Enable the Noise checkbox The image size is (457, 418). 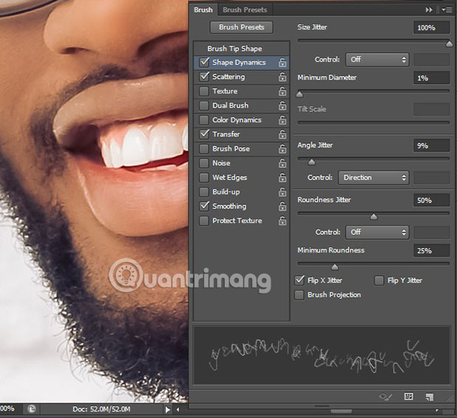point(204,163)
